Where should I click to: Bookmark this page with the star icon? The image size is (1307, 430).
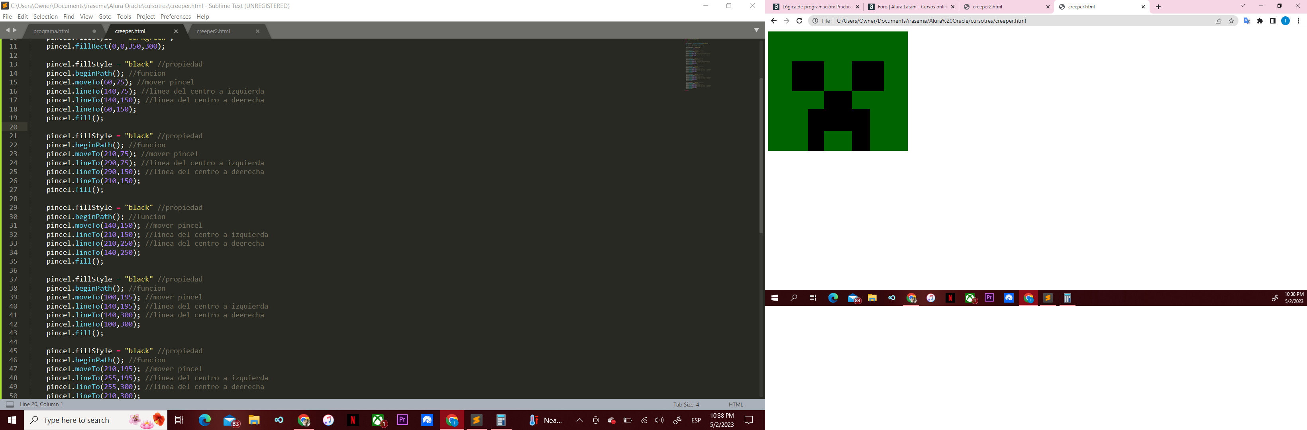coord(1231,21)
